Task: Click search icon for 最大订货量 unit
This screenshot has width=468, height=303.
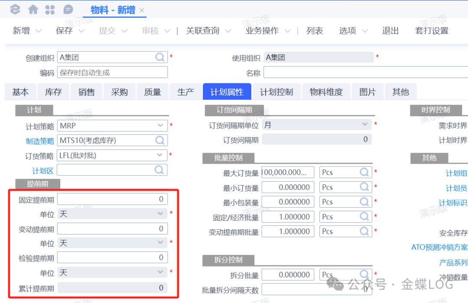Action: (365, 172)
